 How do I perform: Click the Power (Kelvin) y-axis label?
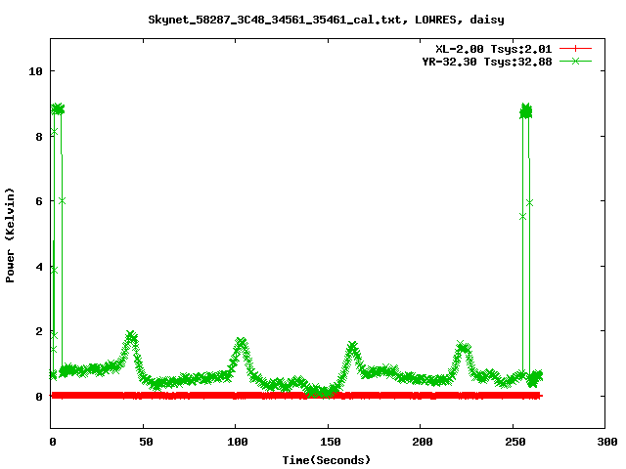tap(10, 235)
